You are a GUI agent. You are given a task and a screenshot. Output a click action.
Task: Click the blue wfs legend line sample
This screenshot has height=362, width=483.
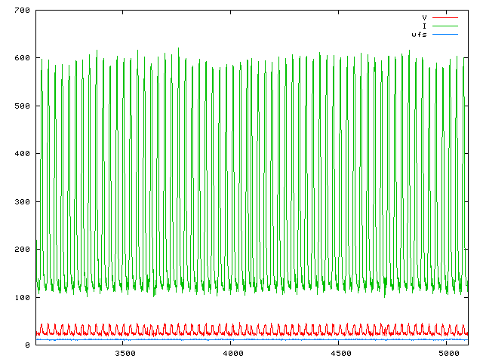point(445,35)
